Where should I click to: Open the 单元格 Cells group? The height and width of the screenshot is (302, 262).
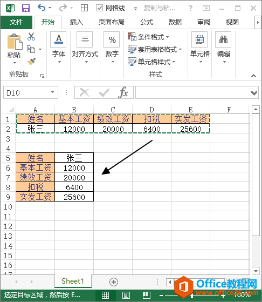pyautogui.click(x=199, y=48)
